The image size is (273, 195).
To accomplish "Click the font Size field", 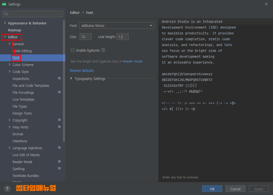I will (86, 37).
